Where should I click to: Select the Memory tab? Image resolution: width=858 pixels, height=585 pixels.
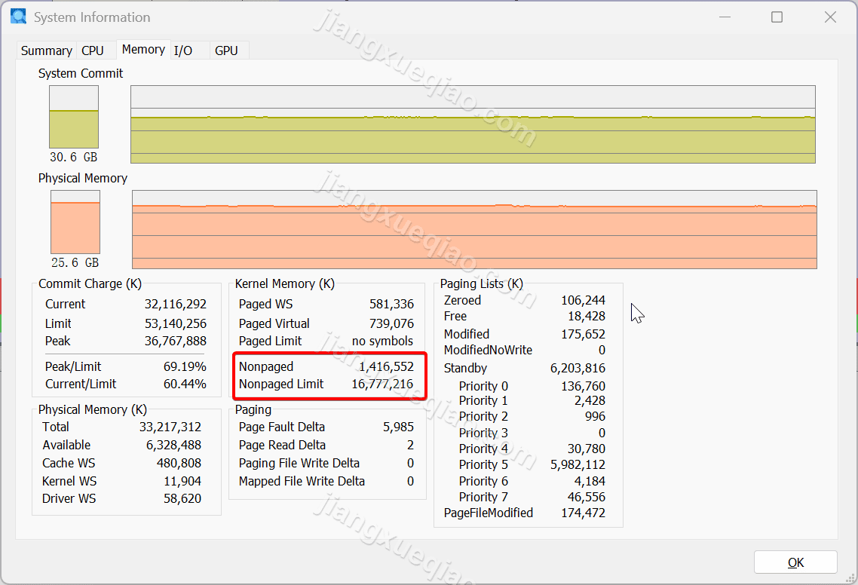143,50
